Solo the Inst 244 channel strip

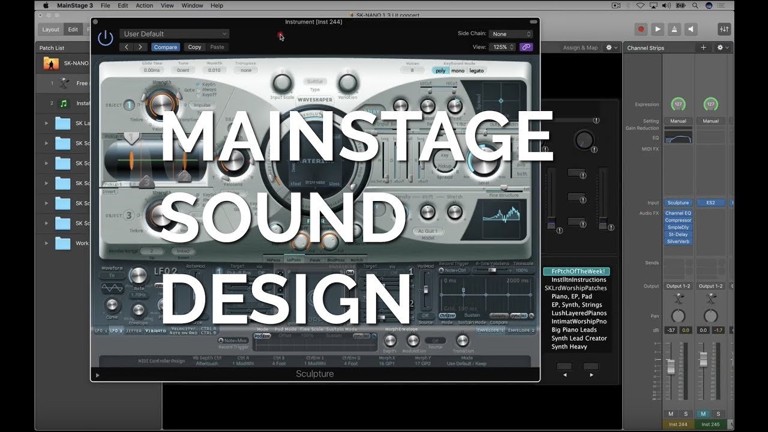point(685,414)
